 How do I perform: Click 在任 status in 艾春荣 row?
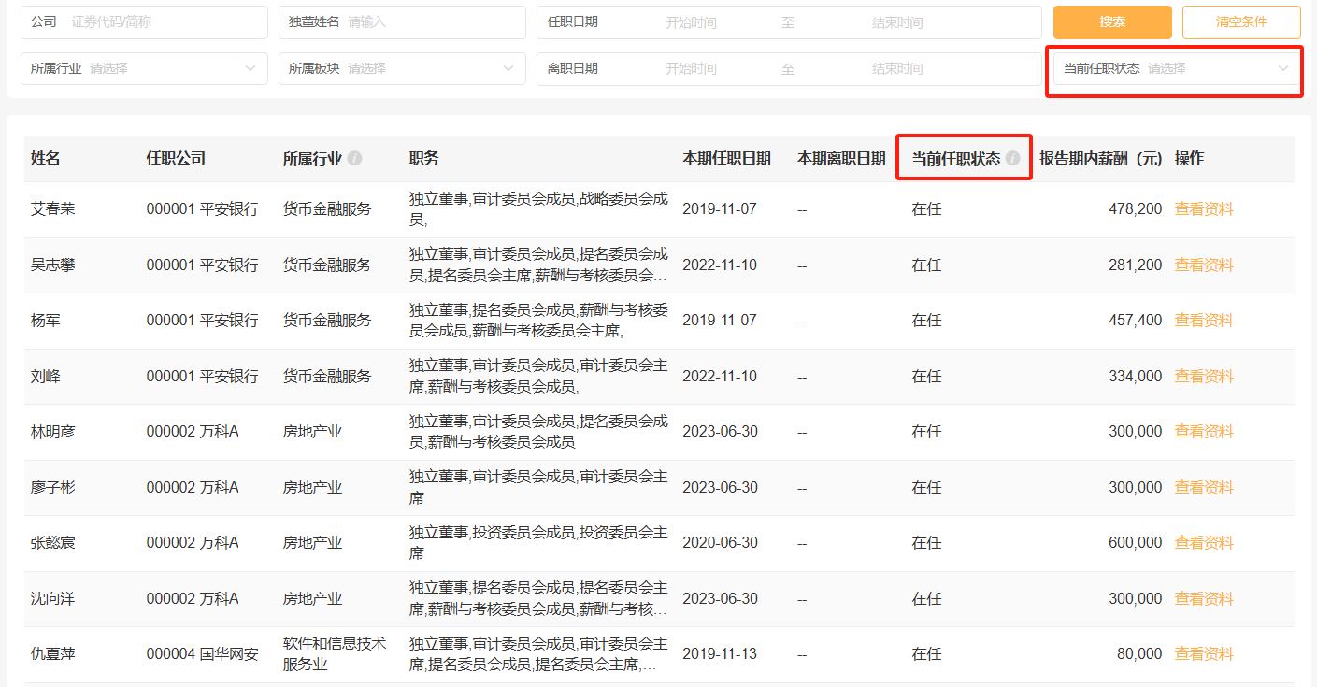[926, 209]
